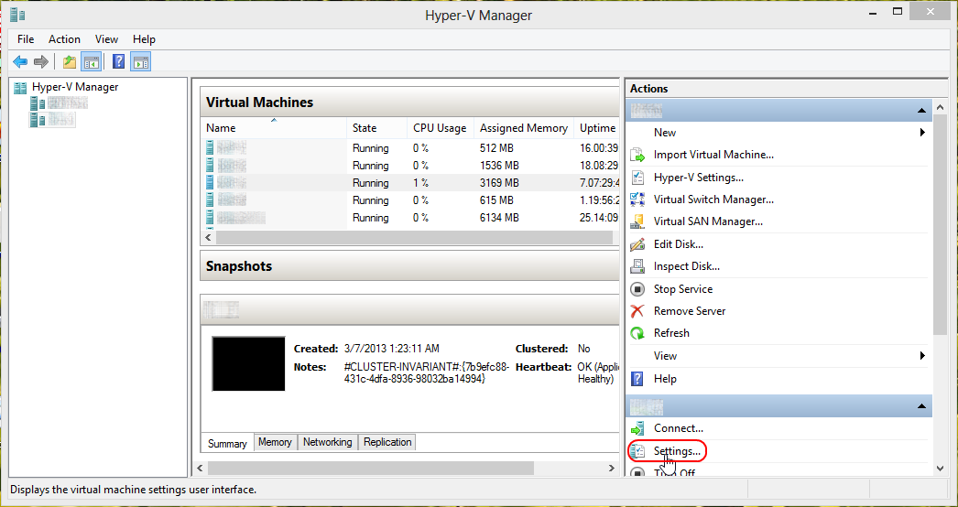Collapse the server actions section header arrow

click(x=921, y=111)
